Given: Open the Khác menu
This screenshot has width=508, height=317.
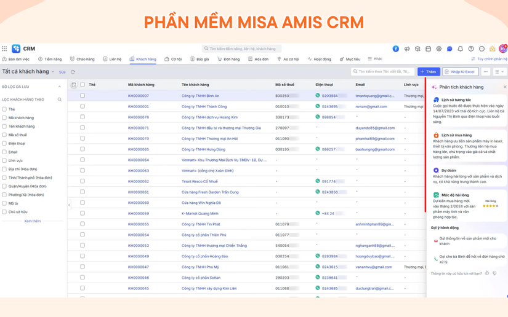Looking at the screenshot, I should coord(375,59).
